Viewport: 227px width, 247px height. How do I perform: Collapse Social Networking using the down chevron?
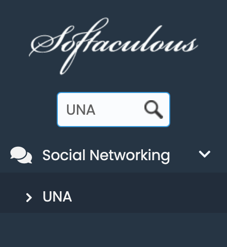tap(204, 154)
